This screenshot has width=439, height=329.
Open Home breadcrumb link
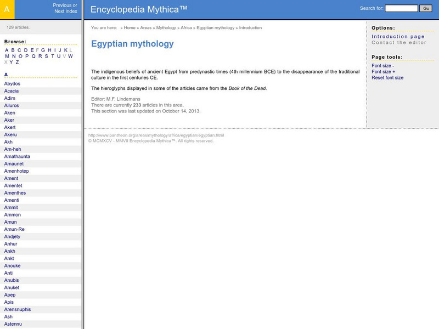(x=130, y=28)
